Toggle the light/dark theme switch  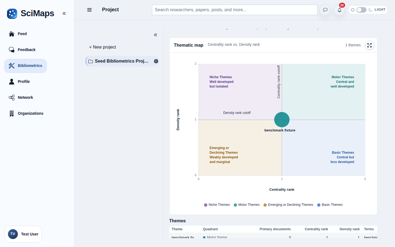coord(362,10)
